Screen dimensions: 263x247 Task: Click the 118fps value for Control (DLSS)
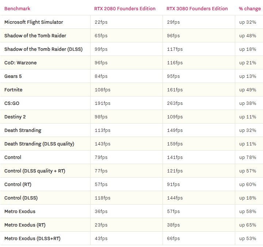(x=103, y=198)
